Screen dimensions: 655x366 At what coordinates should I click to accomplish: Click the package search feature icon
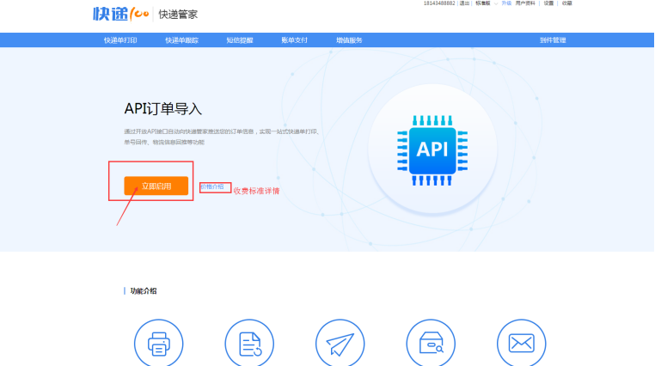431,344
